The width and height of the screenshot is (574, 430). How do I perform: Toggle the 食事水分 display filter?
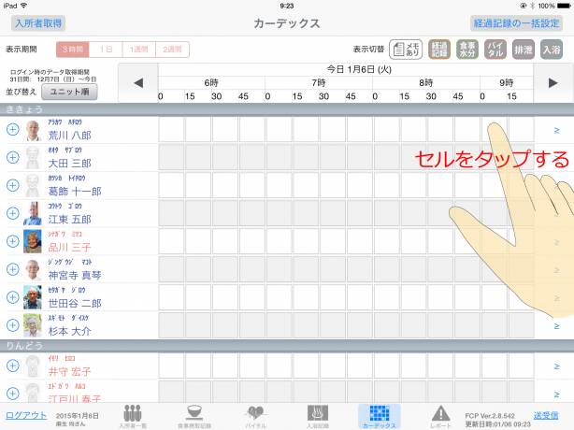[470, 50]
